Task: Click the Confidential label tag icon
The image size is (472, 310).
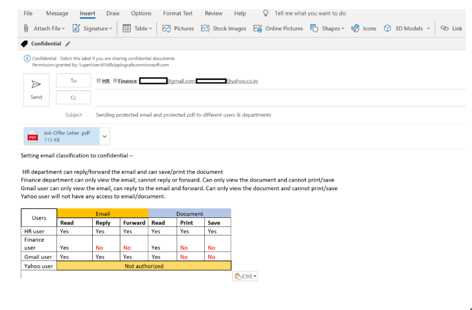Action: (x=24, y=44)
